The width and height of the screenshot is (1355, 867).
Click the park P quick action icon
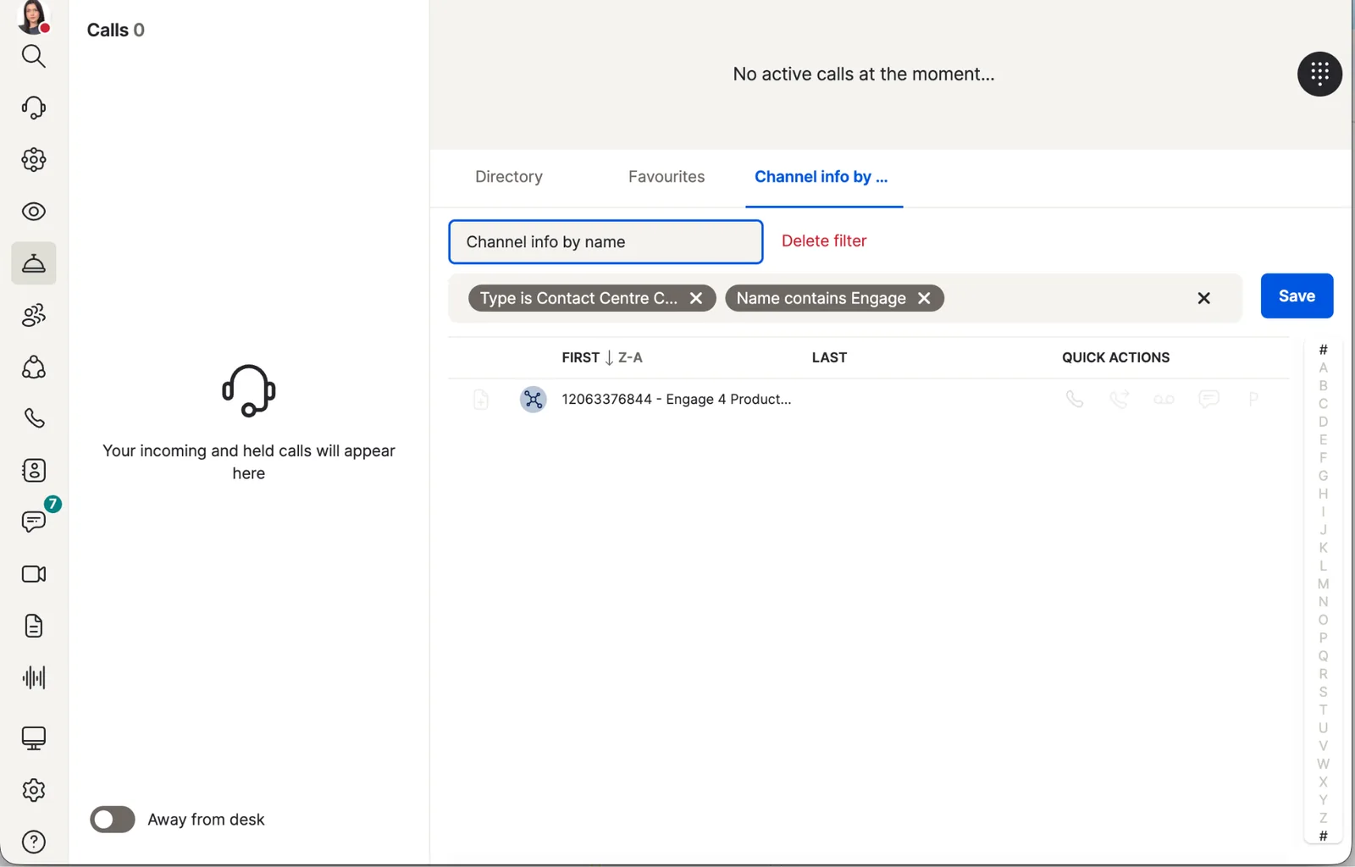click(x=1253, y=399)
